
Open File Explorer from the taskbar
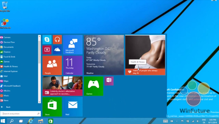pos(40,121)
